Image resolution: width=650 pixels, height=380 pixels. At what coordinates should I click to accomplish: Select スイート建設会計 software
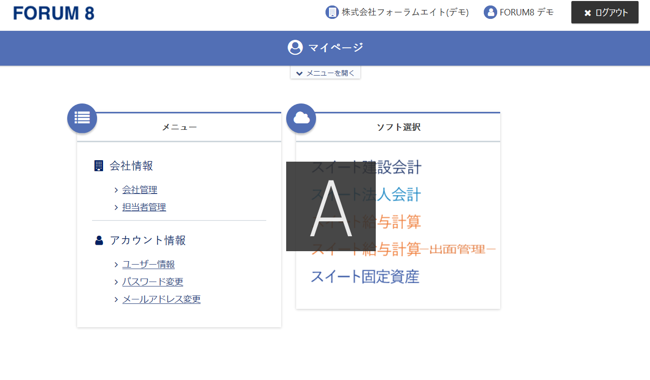(366, 167)
